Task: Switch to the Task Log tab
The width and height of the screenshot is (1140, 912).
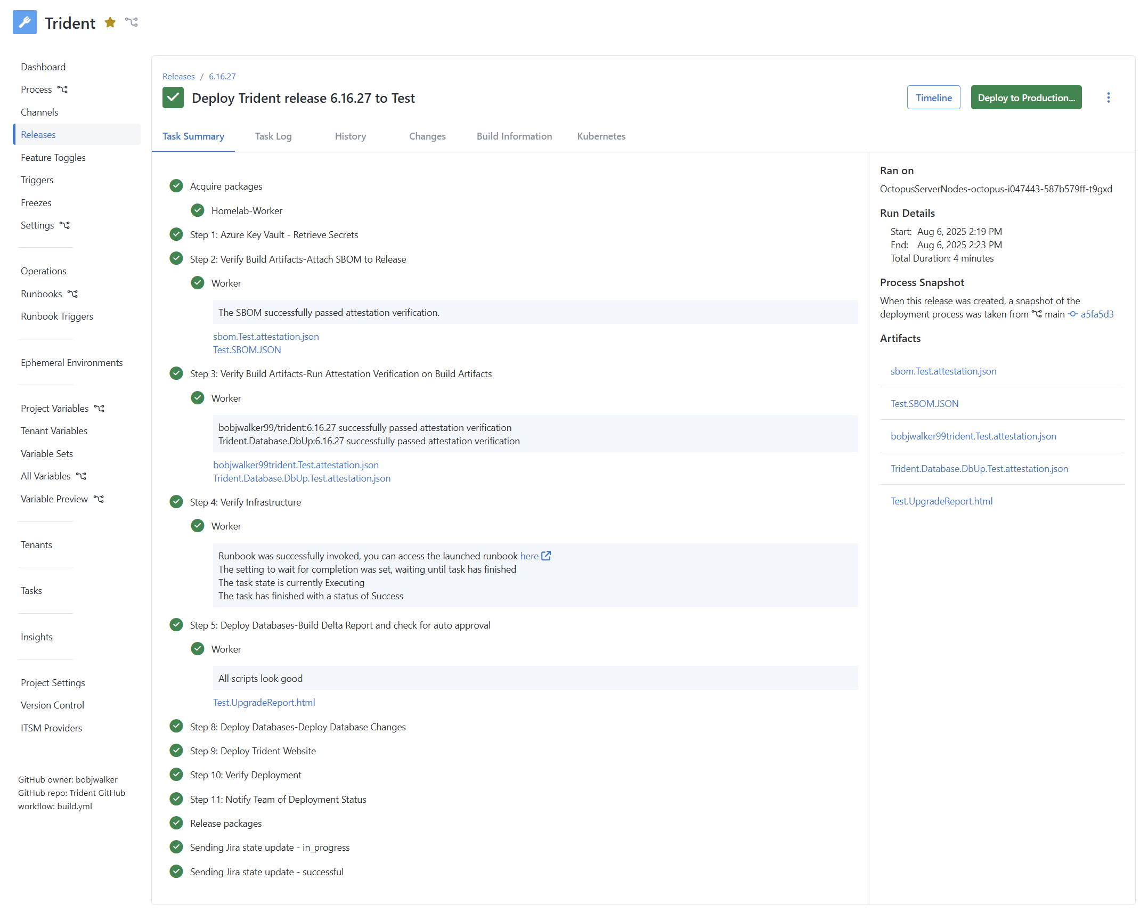Action: coord(273,136)
